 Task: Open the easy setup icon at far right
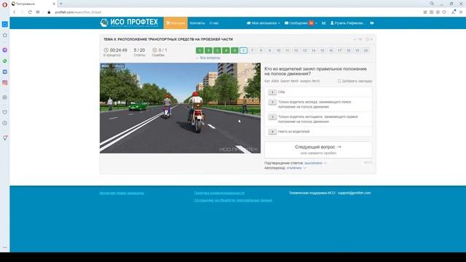click(461, 12)
